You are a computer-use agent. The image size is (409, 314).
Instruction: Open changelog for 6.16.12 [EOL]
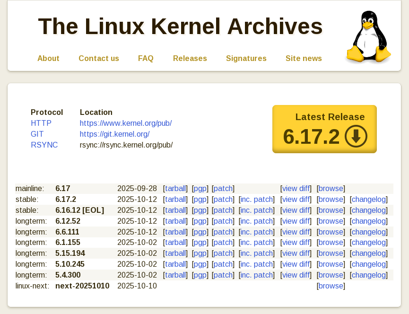(x=368, y=210)
